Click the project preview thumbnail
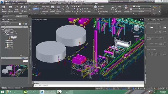The image size is (168, 94). tap(14, 71)
